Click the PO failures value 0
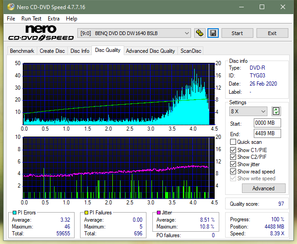This screenshot has height=244, width=297. click(x=213, y=235)
